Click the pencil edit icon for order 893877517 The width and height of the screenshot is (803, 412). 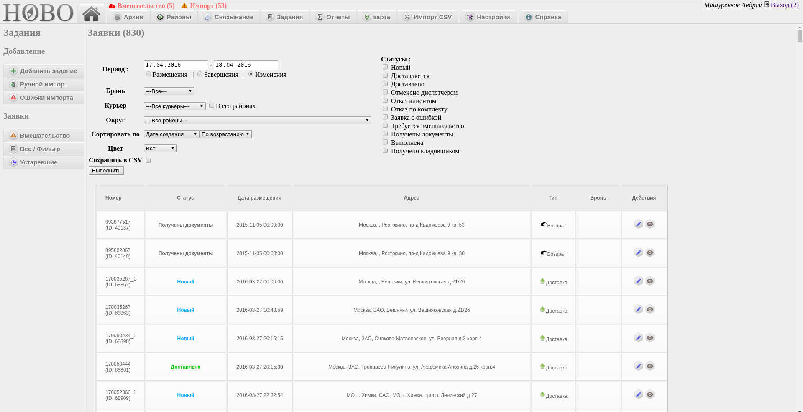click(x=638, y=225)
